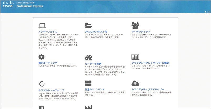Click the gear icon for 静的ルーティング
The height and width of the screenshot is (109, 211).
point(42,57)
